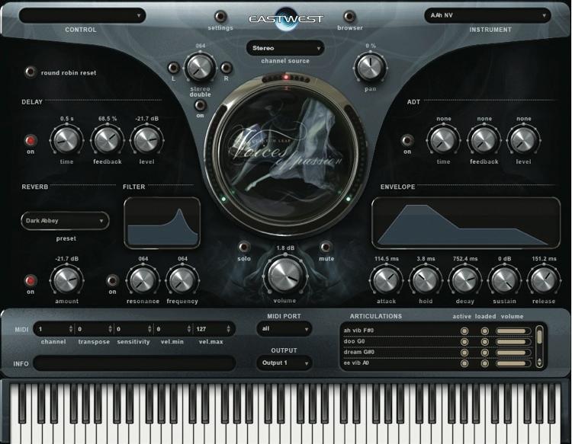The height and width of the screenshot is (444, 572).
Task: Click the ADT level knob
Action: pyautogui.click(x=523, y=140)
